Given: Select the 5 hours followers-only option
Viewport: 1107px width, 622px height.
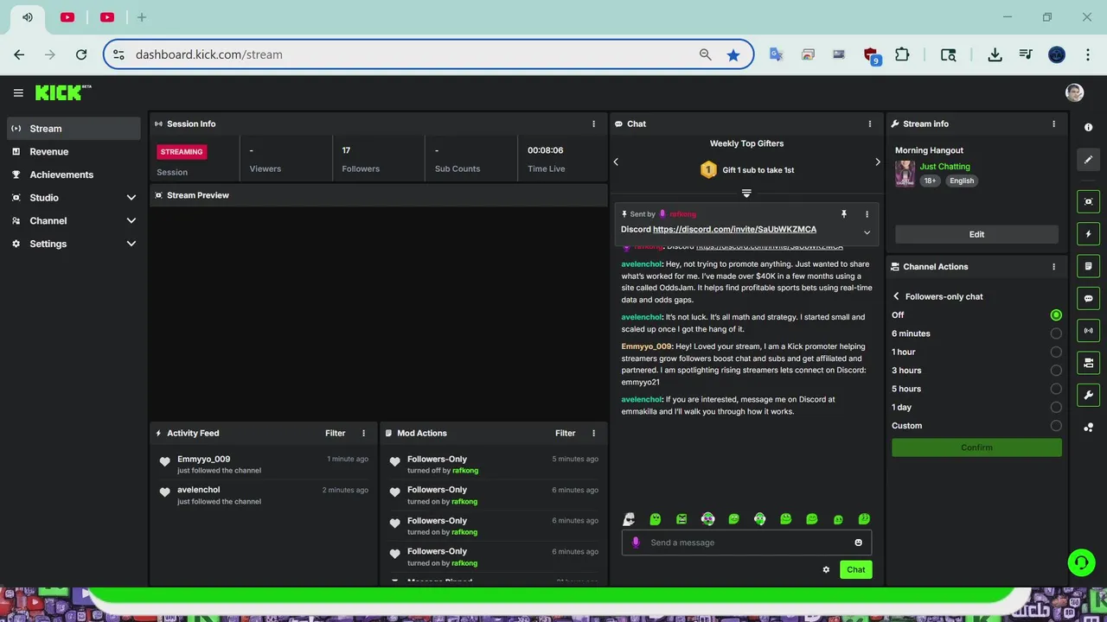Looking at the screenshot, I should [x=1056, y=389].
